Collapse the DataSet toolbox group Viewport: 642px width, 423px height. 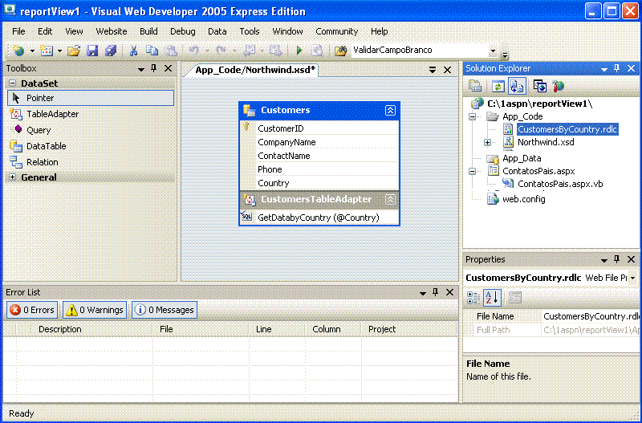click(x=13, y=83)
